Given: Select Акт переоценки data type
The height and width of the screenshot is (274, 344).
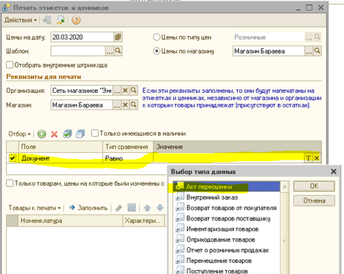Looking at the screenshot, I should point(227,187).
